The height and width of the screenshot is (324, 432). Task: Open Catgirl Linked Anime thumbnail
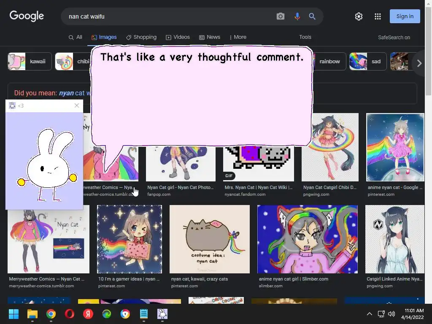click(x=395, y=239)
